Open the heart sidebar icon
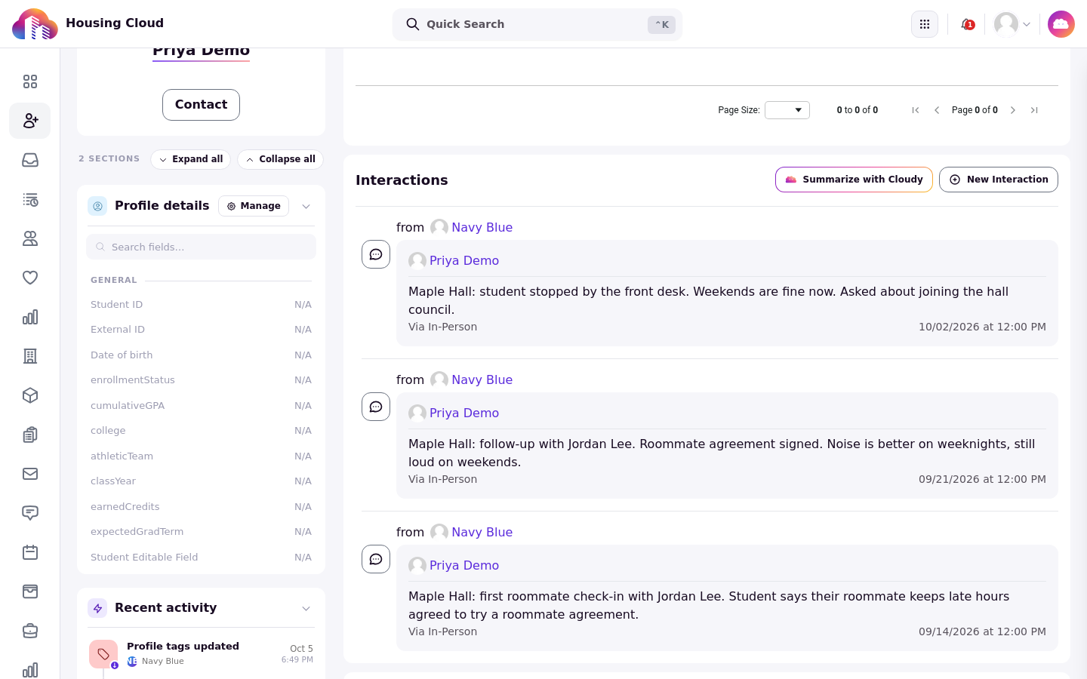The width and height of the screenshot is (1087, 679). click(30, 278)
